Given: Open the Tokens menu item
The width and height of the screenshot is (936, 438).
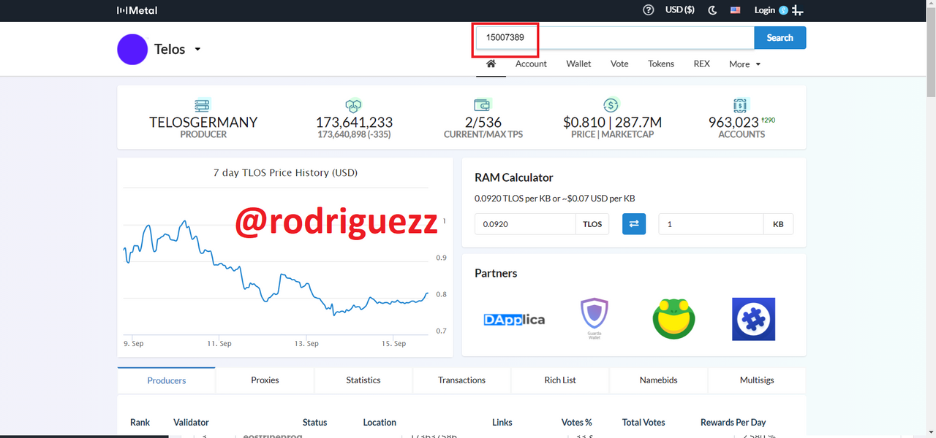Looking at the screenshot, I should pyautogui.click(x=661, y=64).
